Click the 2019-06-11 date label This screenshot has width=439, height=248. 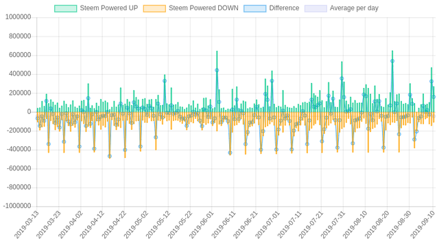tap(224, 225)
